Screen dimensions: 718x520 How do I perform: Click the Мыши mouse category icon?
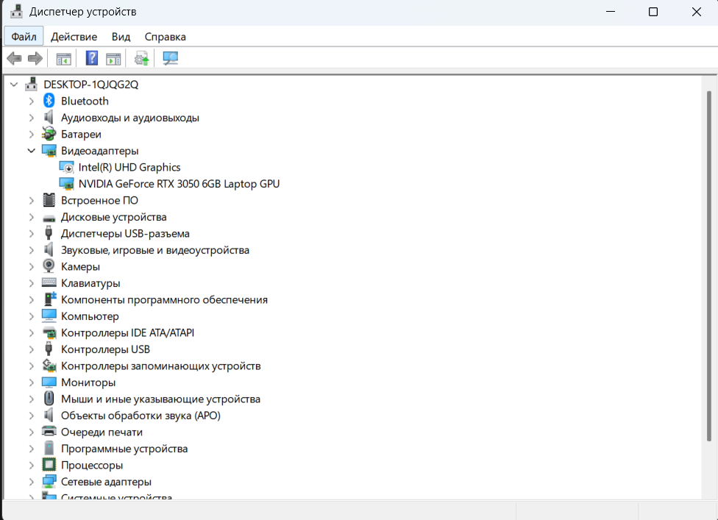tap(49, 398)
